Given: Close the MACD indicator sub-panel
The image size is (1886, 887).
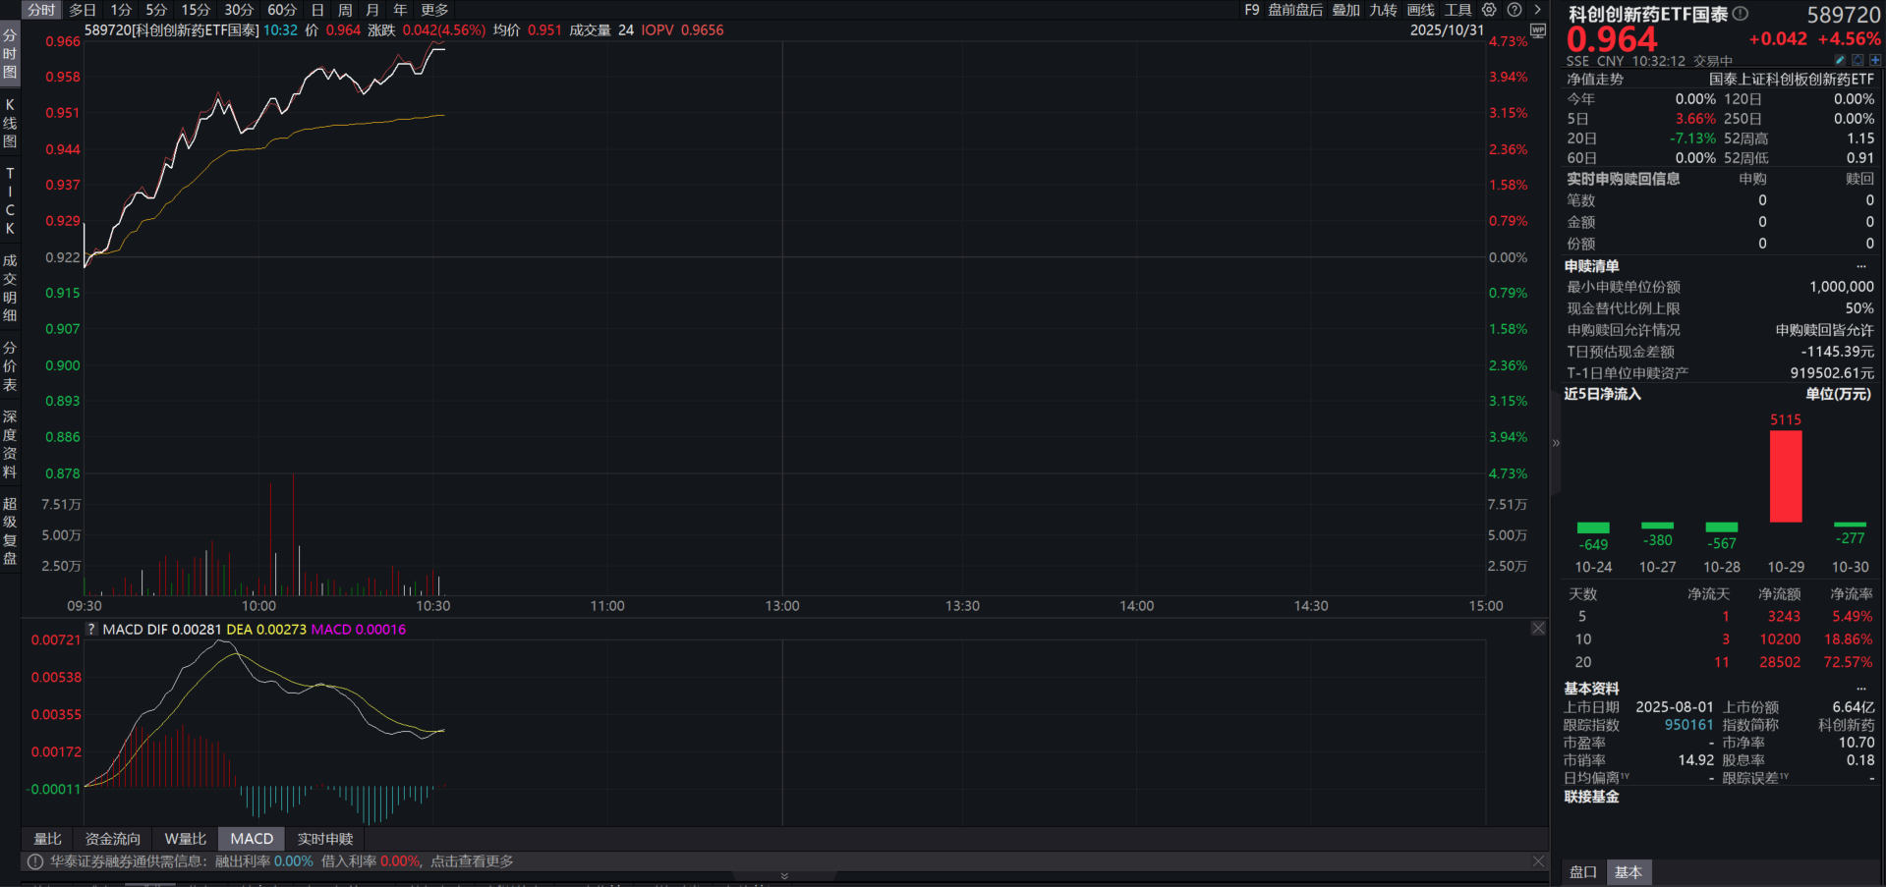Looking at the screenshot, I should 1538,629.
